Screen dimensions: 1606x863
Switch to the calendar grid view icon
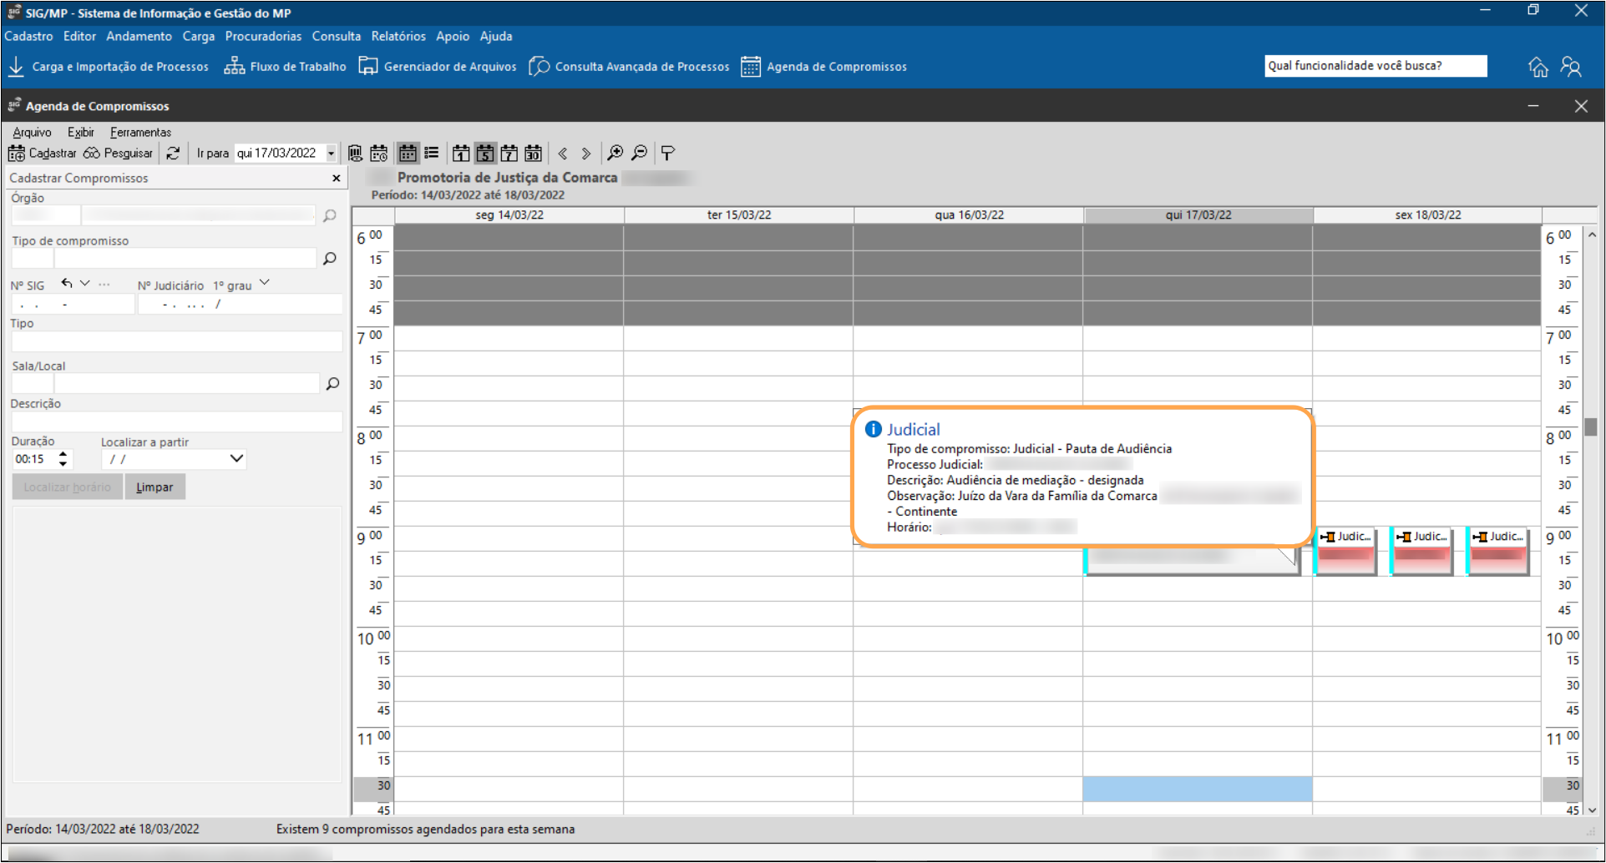click(x=408, y=154)
